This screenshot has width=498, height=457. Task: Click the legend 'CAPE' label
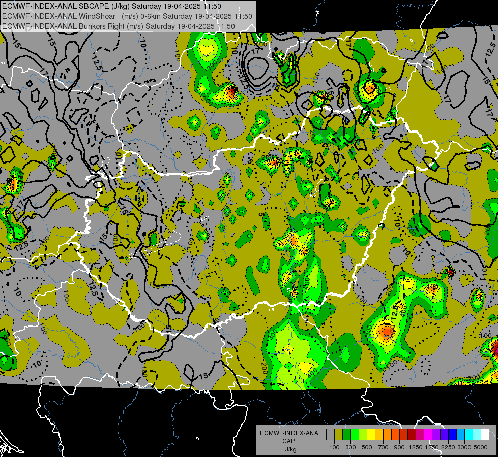point(290,441)
